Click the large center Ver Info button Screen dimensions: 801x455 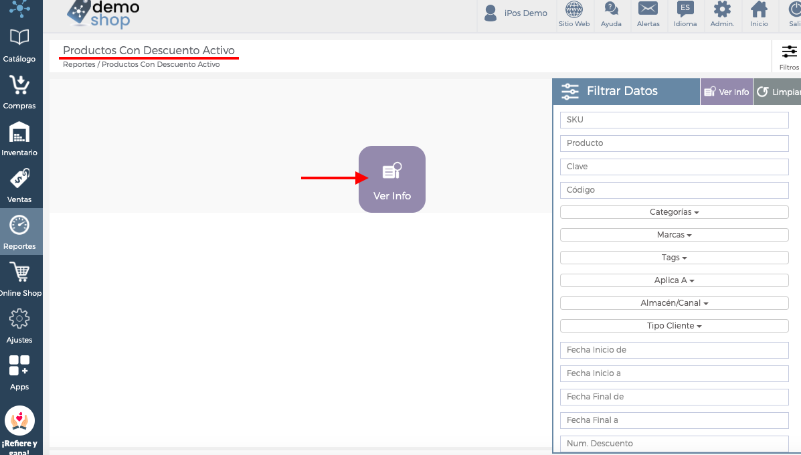pos(392,179)
